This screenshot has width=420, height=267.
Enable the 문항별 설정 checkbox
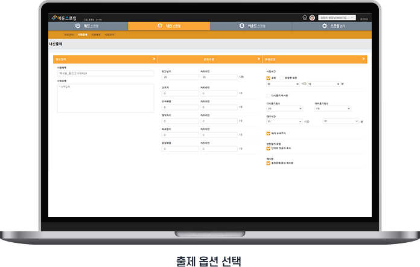tap(282, 78)
